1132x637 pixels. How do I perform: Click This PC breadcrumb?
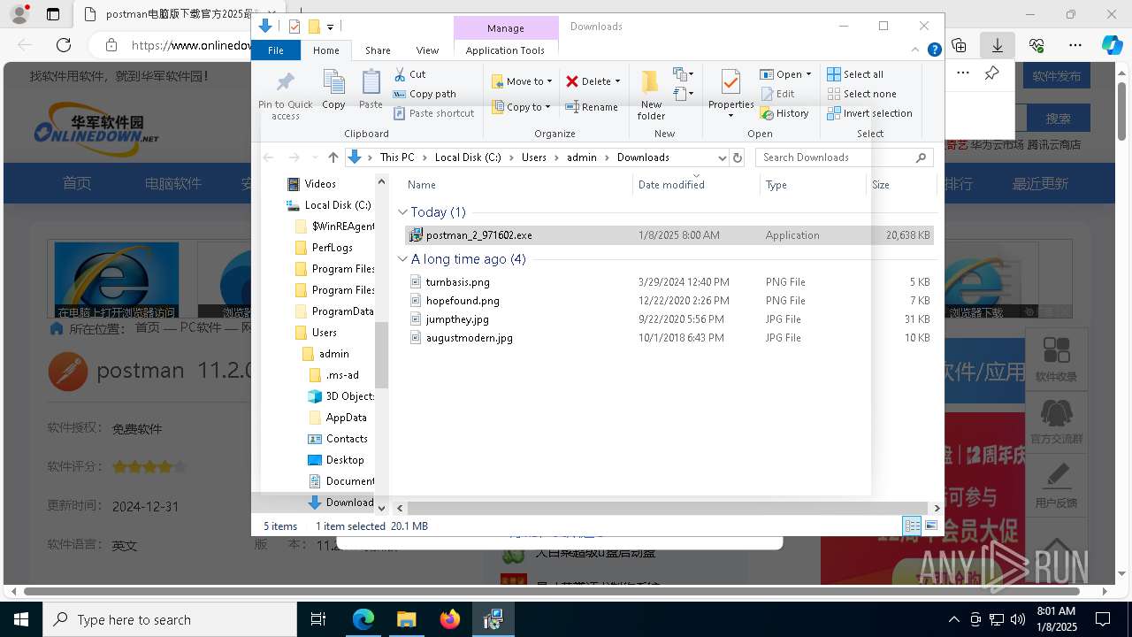[397, 157]
